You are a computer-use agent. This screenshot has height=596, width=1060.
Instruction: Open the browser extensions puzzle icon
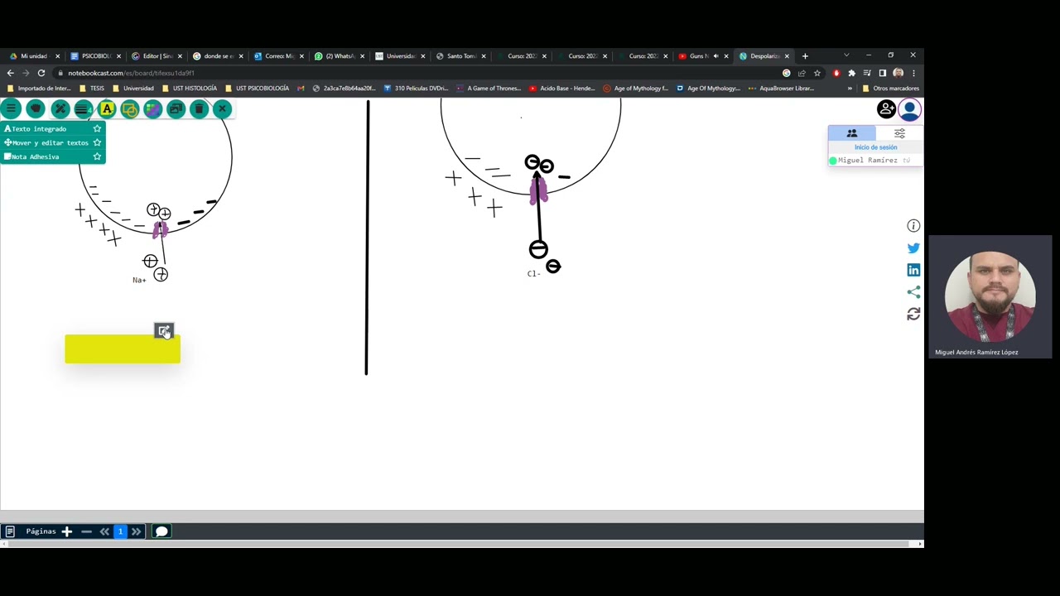point(851,73)
